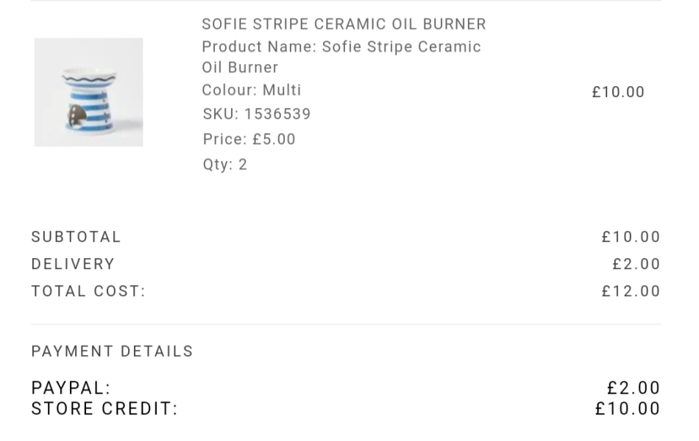Select the Colour: Multi text
The width and height of the screenshot is (699, 441).
(x=252, y=90)
